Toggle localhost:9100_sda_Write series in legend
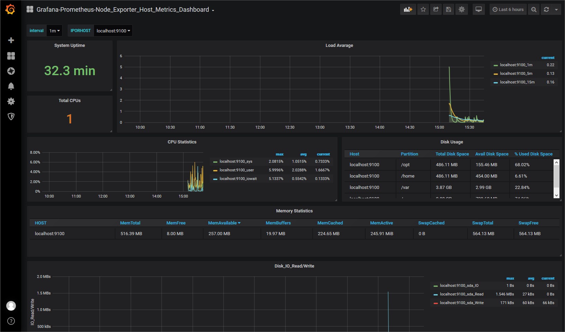The width and height of the screenshot is (565, 332). (x=462, y=303)
